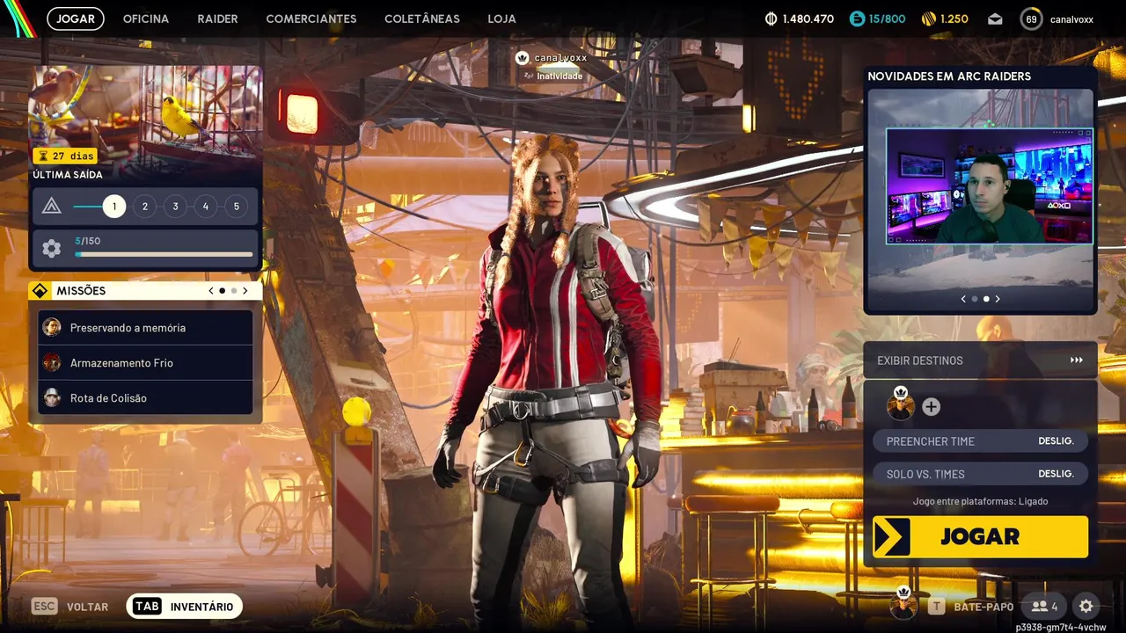Open Inventário with TAB button
Screen dimensions: 1126x633
185,607
